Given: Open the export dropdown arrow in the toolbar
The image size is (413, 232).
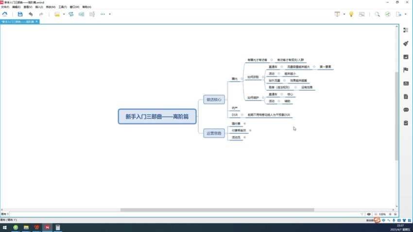Looking at the screenshot, I should pyautogui.click(x=404, y=15).
